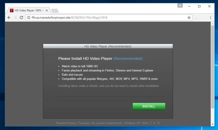The image size is (218, 130).
Task: Click the green INSTALL button
Action: point(149,106)
